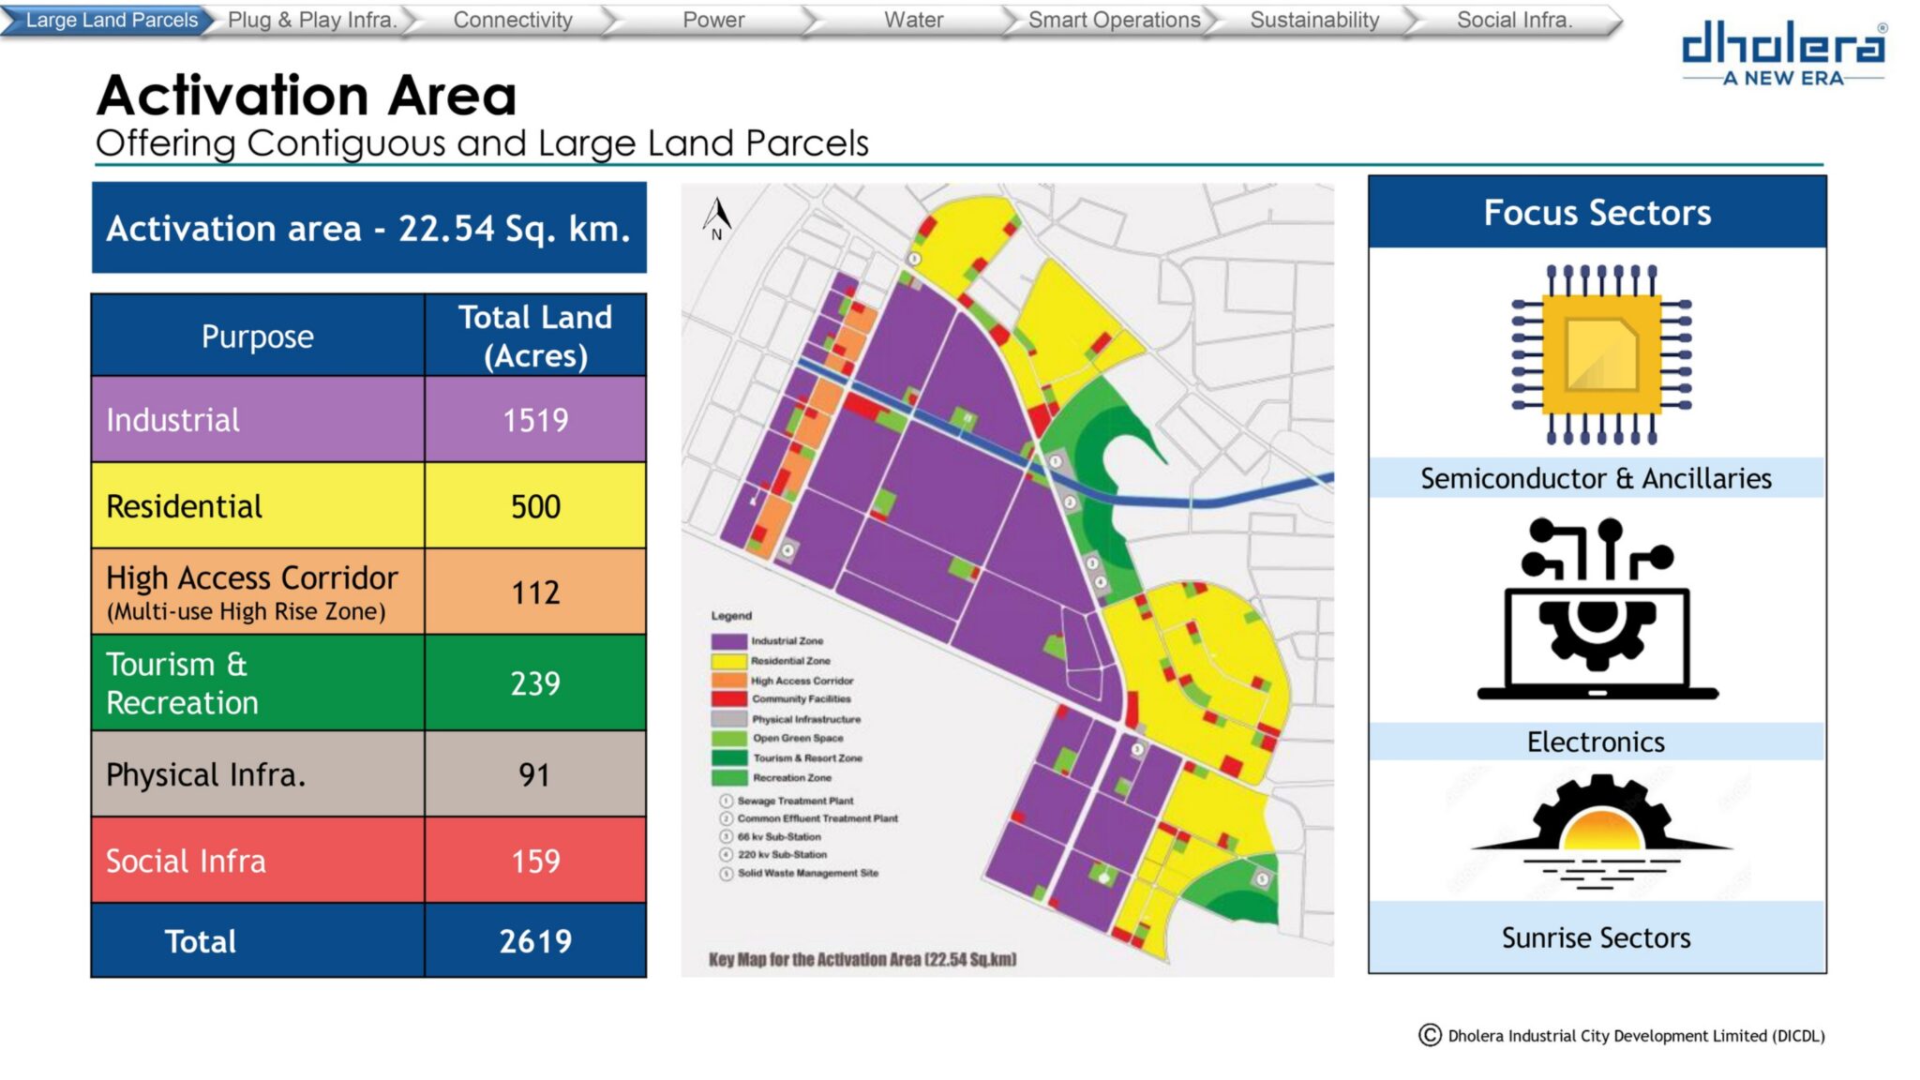1920x1080 pixels.
Task: Click the Tourism & Recreation row label
Action: 183,683
